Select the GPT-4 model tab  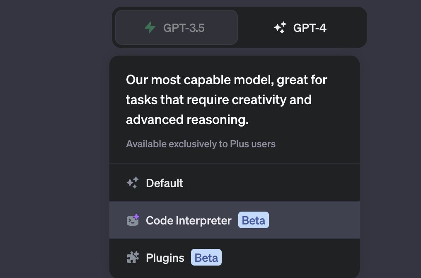click(x=300, y=27)
